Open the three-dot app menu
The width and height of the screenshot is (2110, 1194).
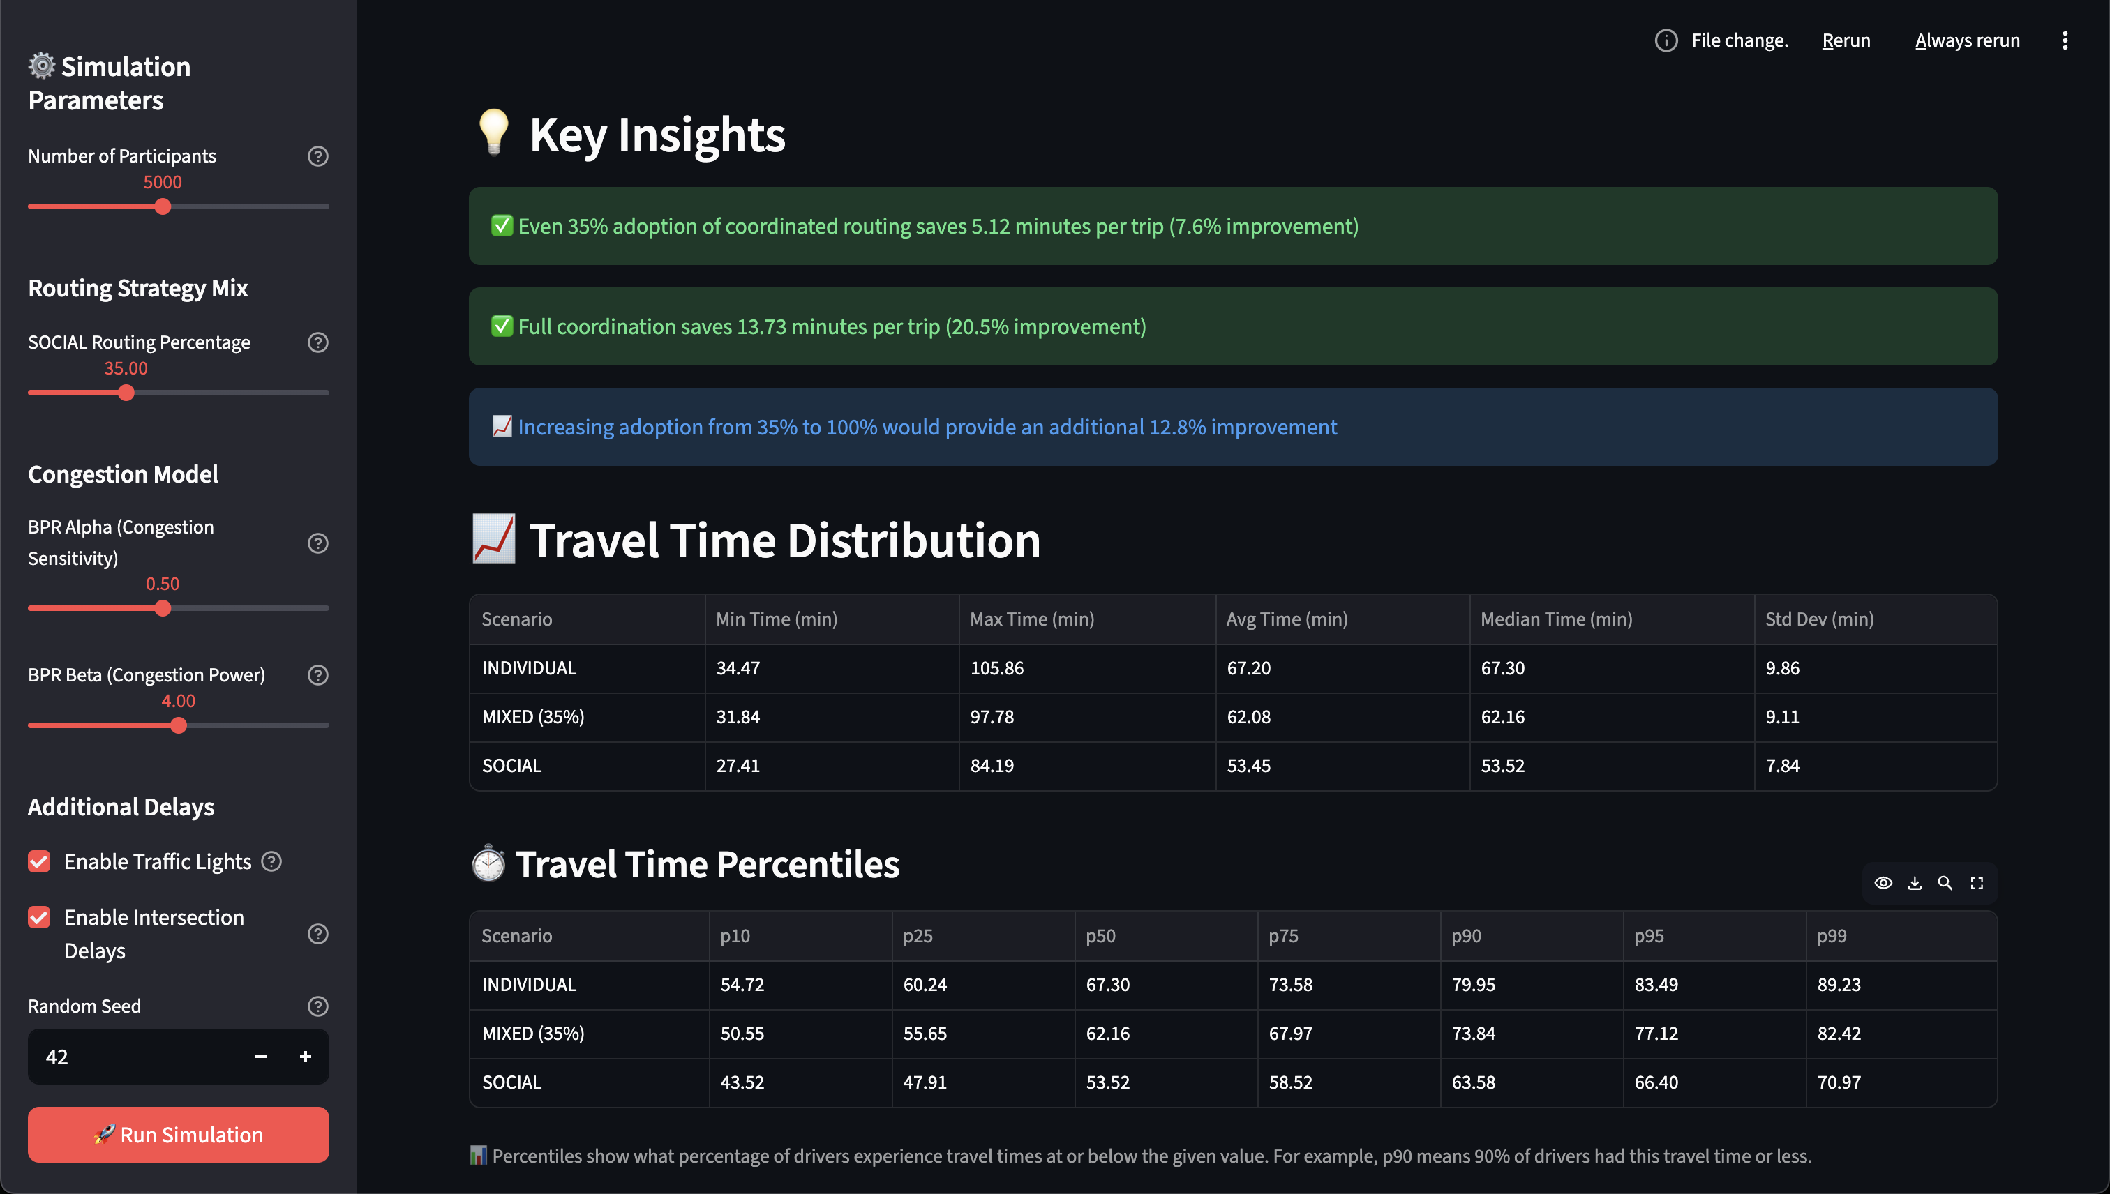2065,40
